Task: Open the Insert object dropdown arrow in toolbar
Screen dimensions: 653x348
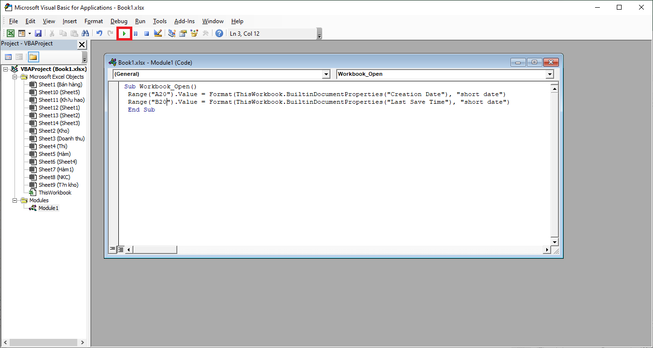Action: click(x=29, y=33)
